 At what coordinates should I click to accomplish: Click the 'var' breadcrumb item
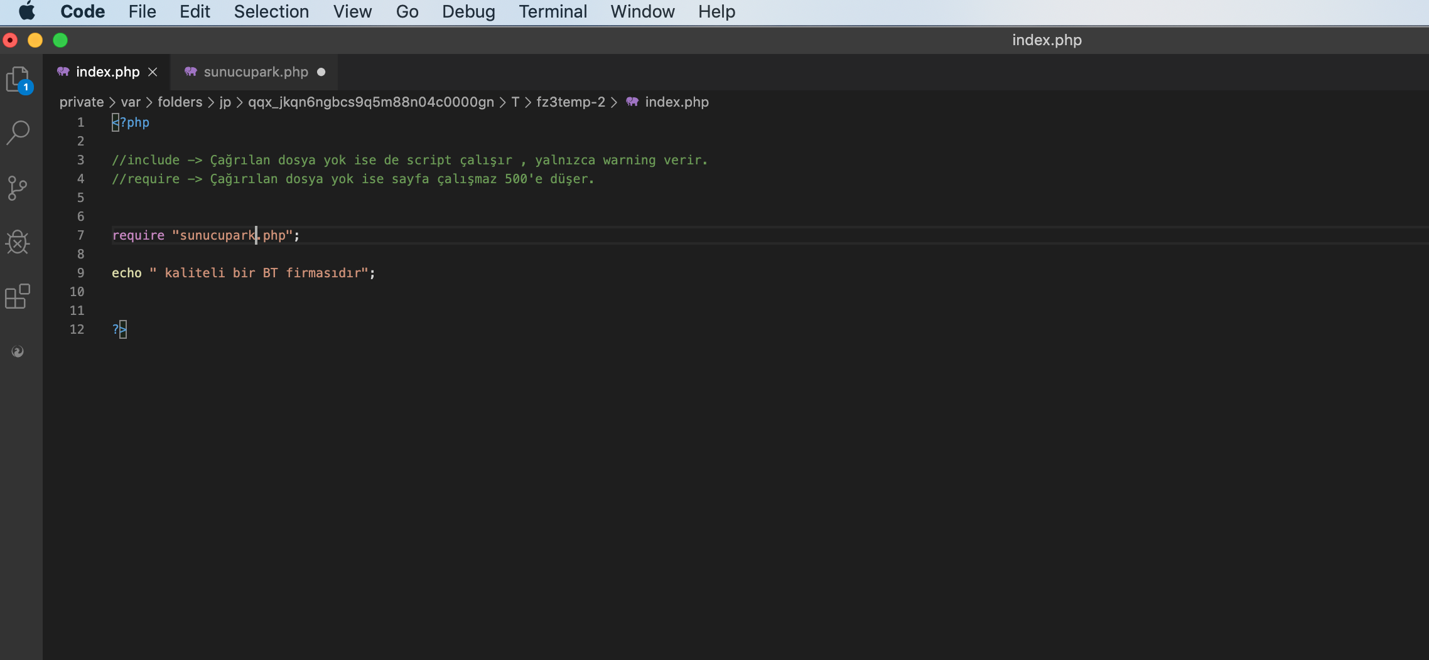(131, 102)
